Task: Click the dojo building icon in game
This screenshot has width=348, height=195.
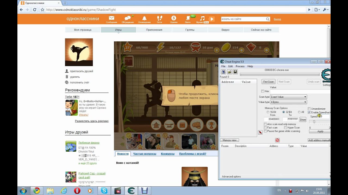Action: coord(156,125)
